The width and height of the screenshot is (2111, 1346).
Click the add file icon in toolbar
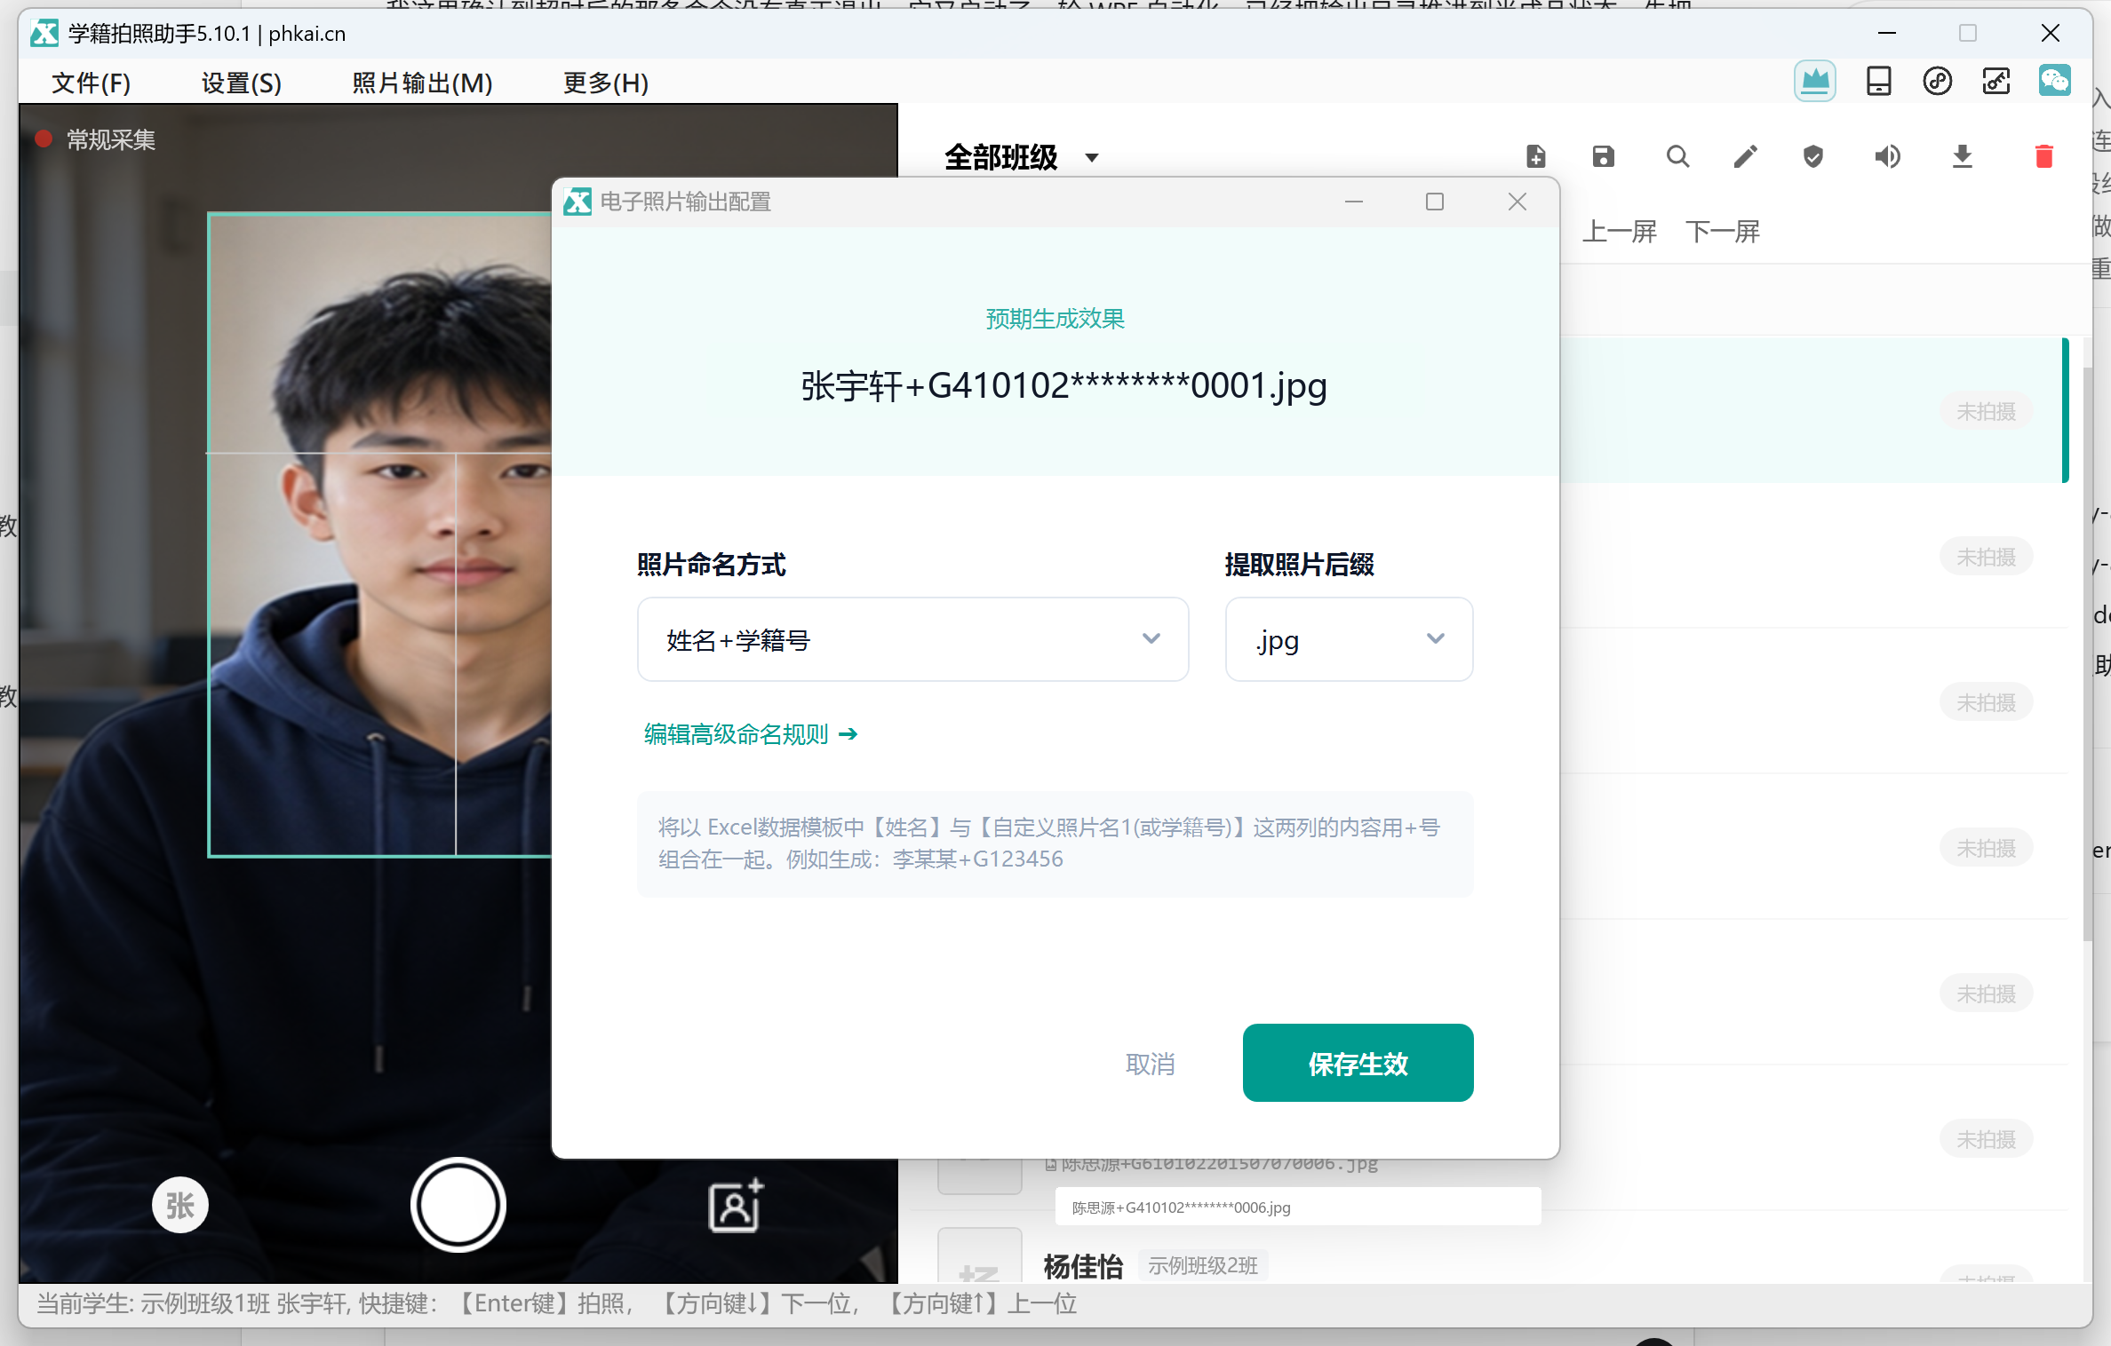(1536, 156)
